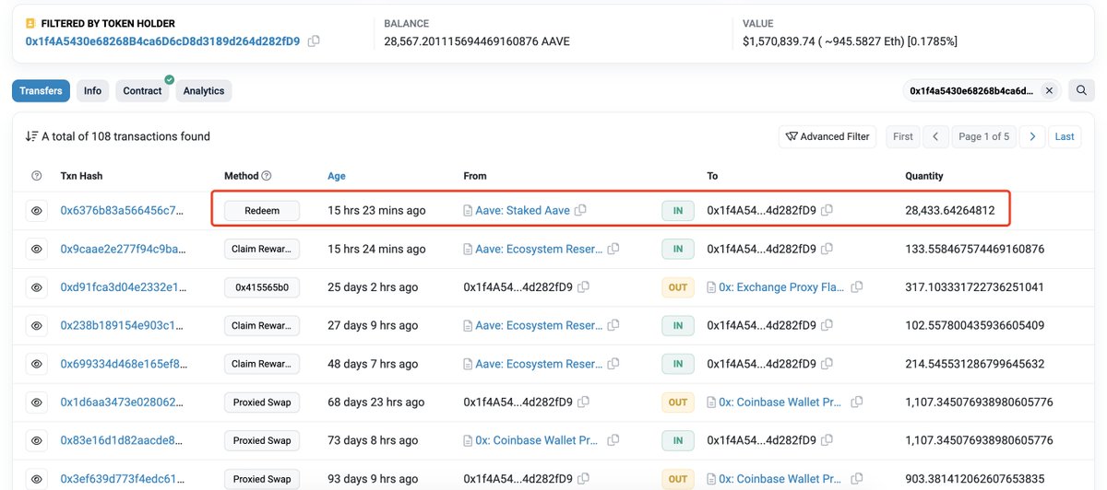Open transaction 0x6376b83a566456c7
This screenshot has height=490, width=1107.
[123, 211]
